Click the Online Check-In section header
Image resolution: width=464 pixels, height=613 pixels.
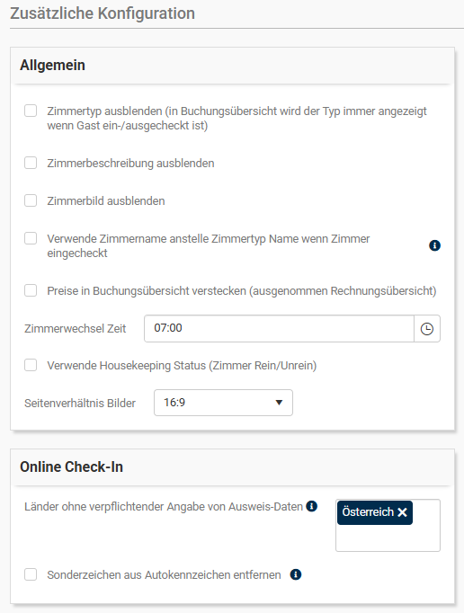71,466
